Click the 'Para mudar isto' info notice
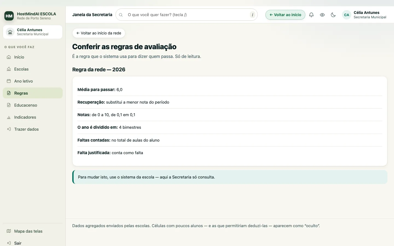The height and width of the screenshot is (246, 394). [x=230, y=177]
